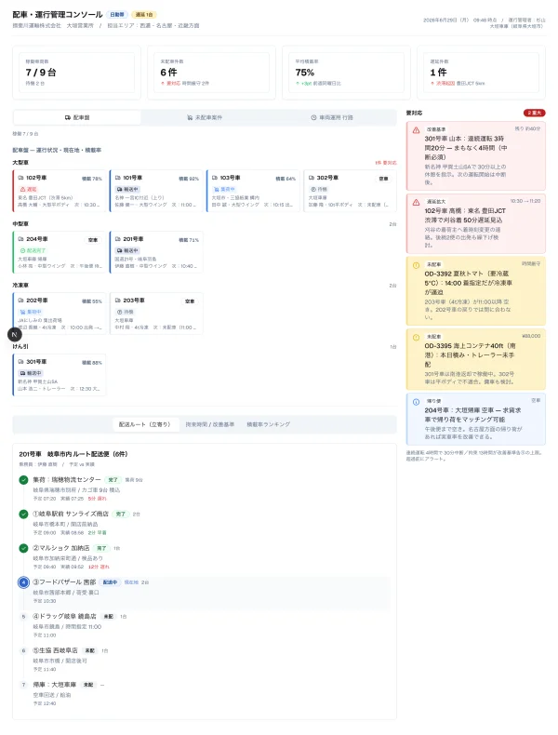Open the 204号車 帰り便 matching alert

pos(475,419)
